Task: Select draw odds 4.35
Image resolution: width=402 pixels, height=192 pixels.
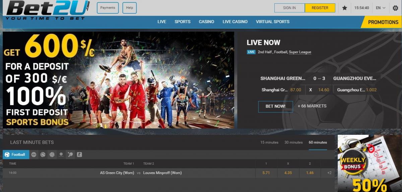Action: click(288, 173)
